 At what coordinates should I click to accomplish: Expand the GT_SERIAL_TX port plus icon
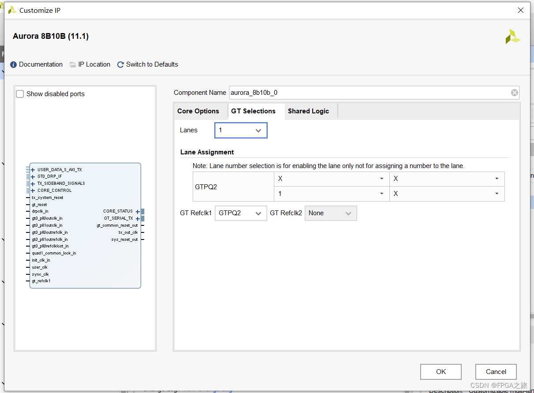(x=138, y=219)
